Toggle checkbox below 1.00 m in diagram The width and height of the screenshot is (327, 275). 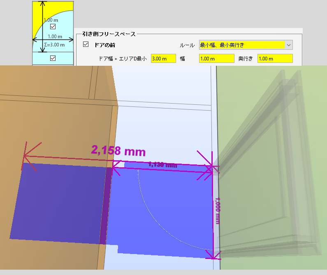[53, 27]
